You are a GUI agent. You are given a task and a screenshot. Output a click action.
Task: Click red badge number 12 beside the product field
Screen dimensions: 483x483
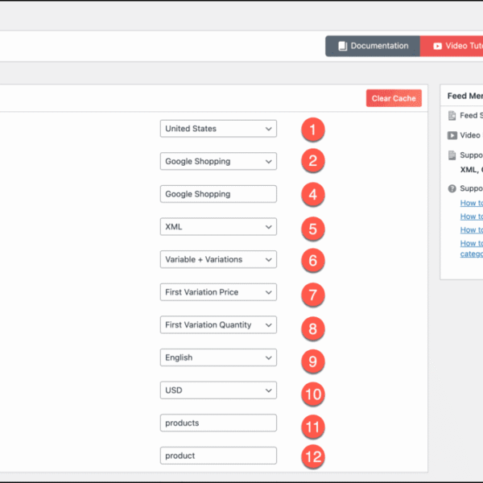coord(312,456)
